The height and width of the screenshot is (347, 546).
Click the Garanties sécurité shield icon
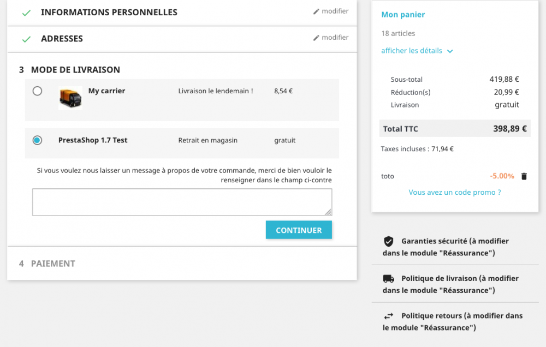(x=389, y=241)
